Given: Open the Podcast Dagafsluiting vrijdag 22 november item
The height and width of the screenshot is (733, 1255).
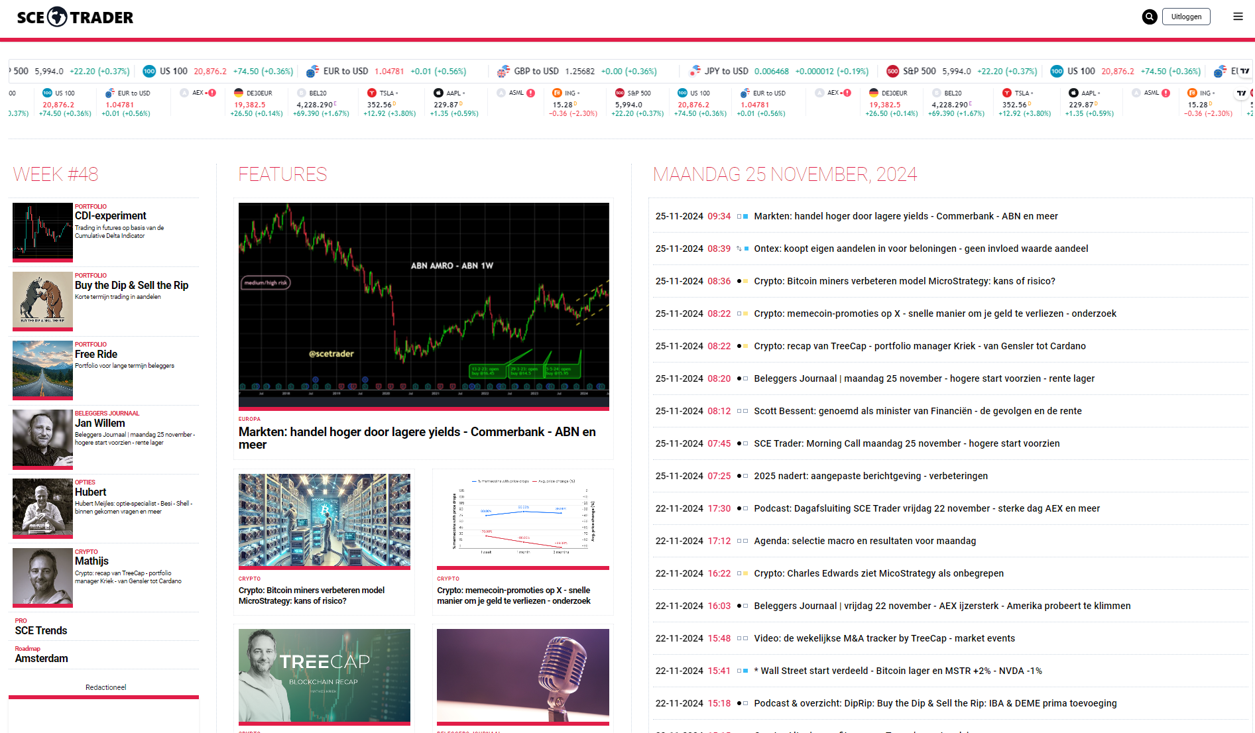Looking at the screenshot, I should pos(927,508).
